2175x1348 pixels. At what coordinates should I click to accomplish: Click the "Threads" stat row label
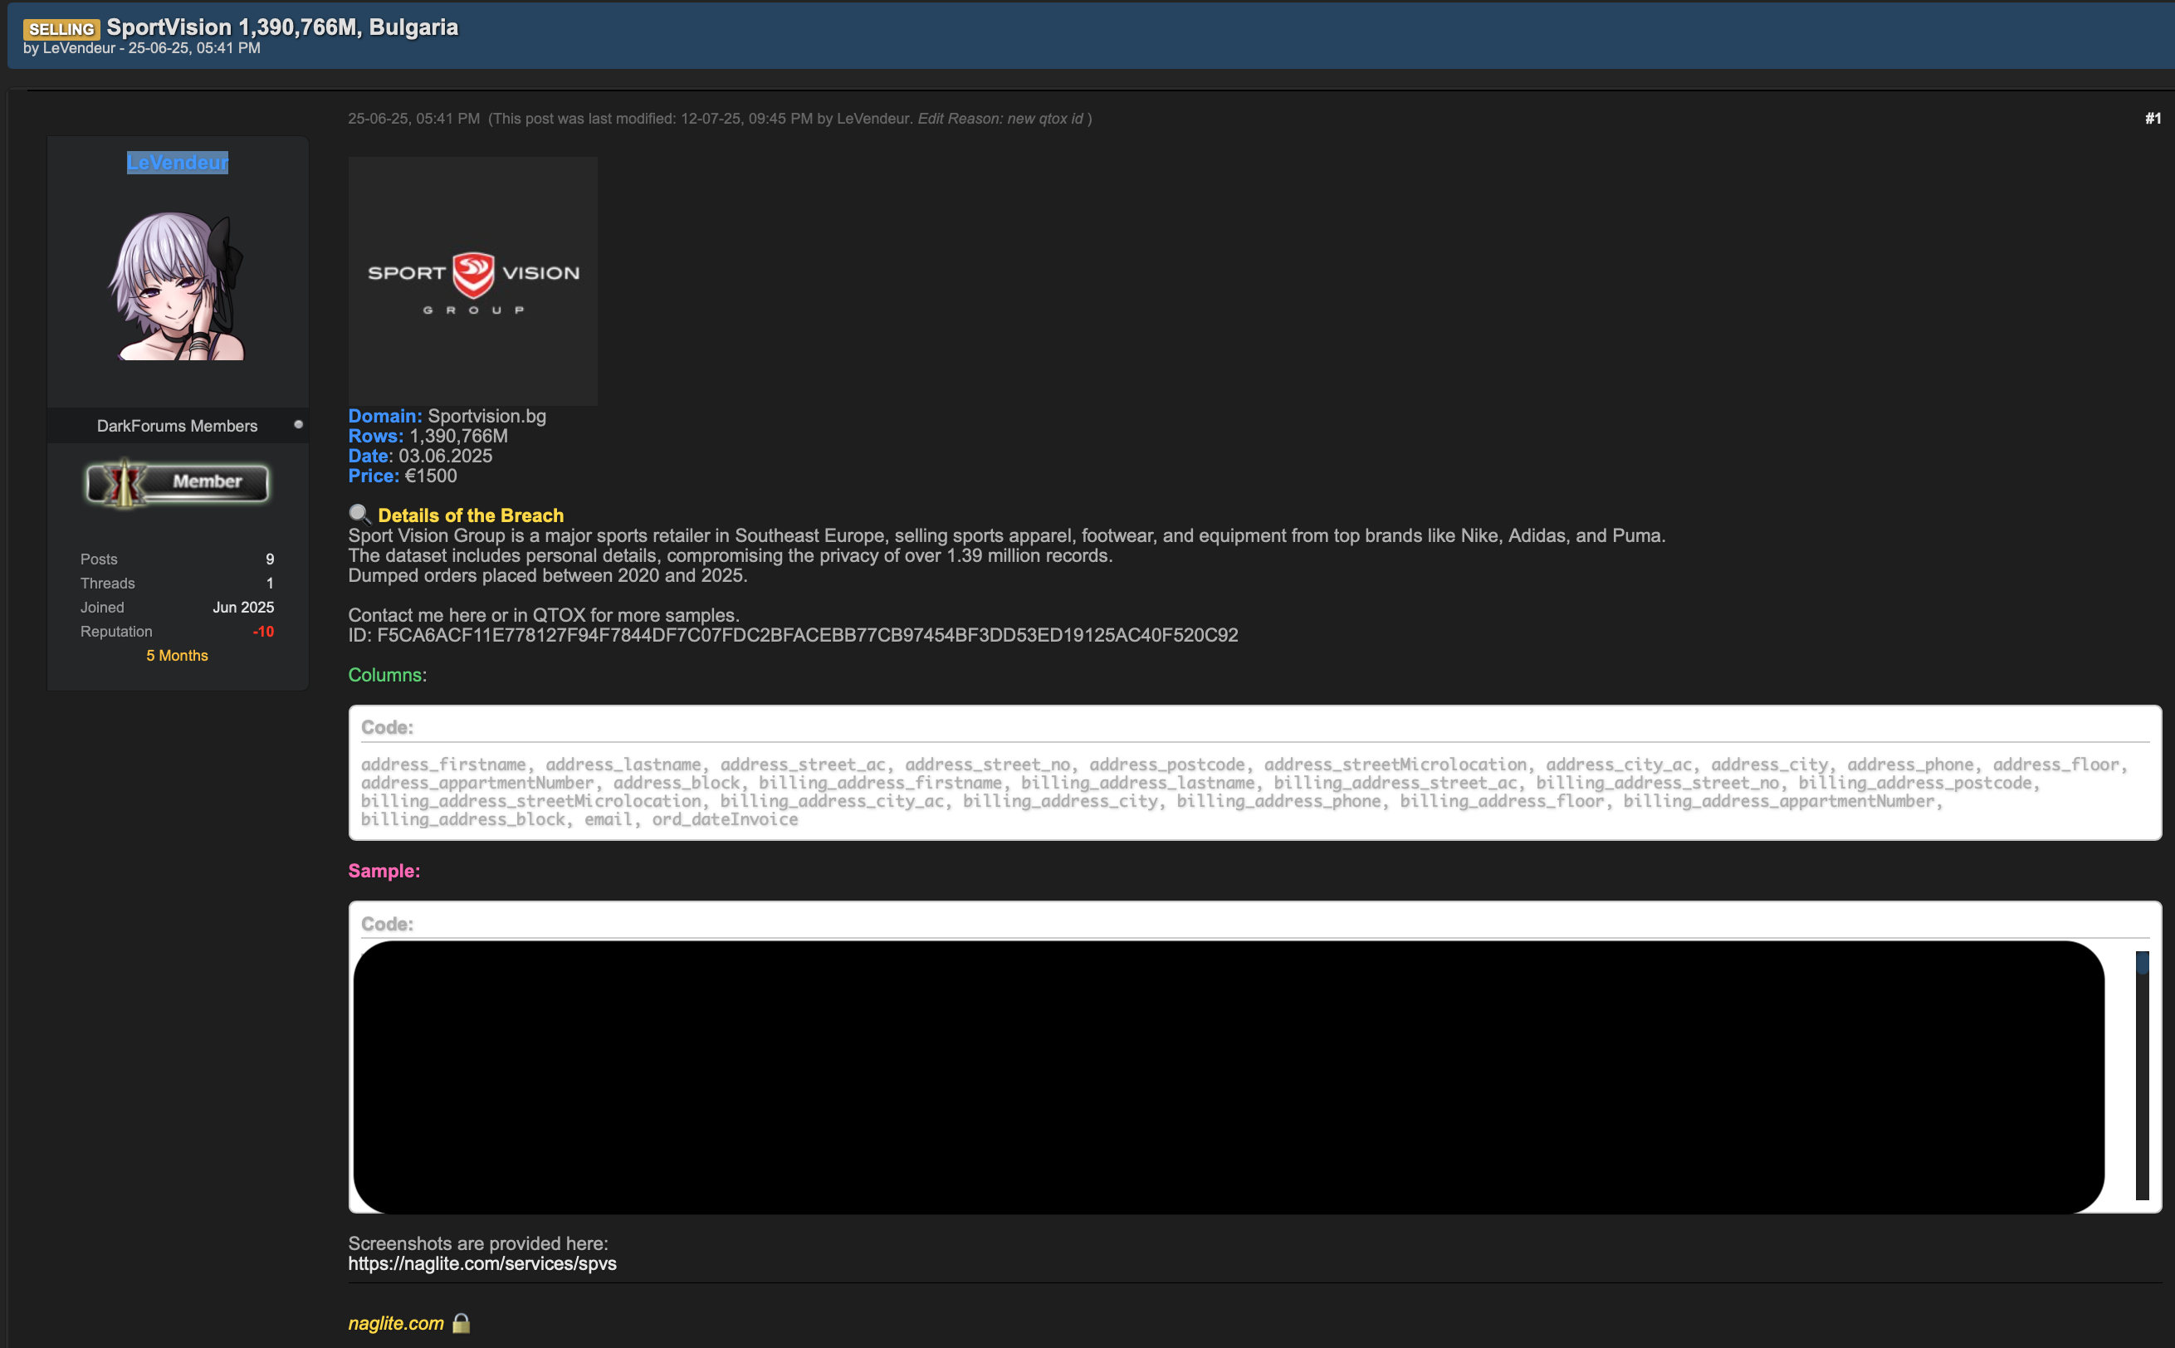pos(108,583)
